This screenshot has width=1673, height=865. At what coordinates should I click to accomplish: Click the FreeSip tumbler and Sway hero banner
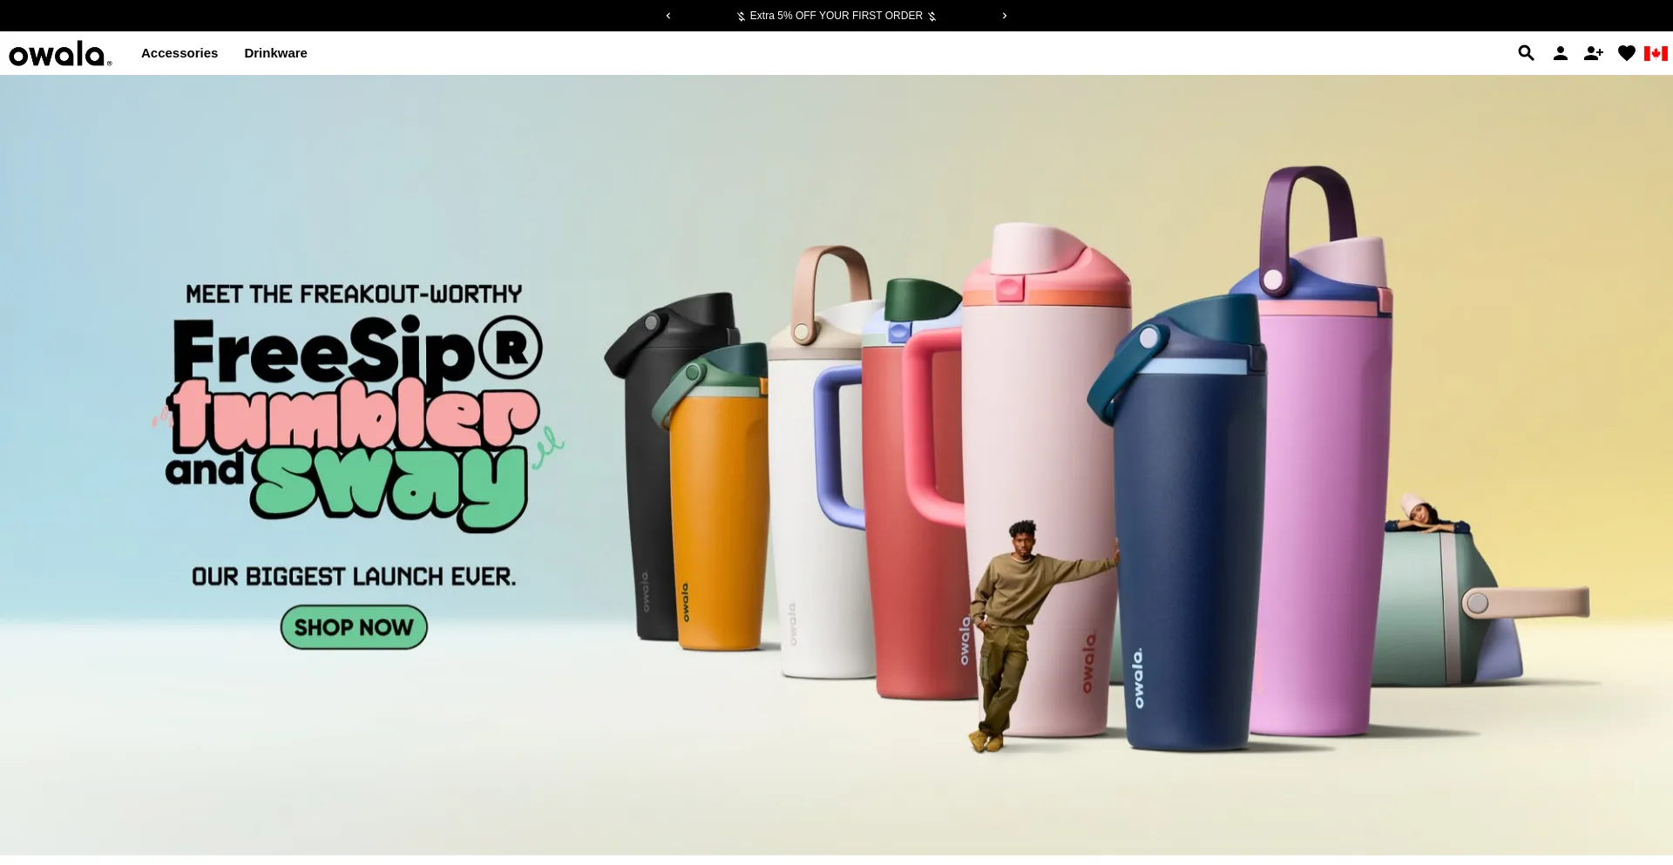(836, 465)
